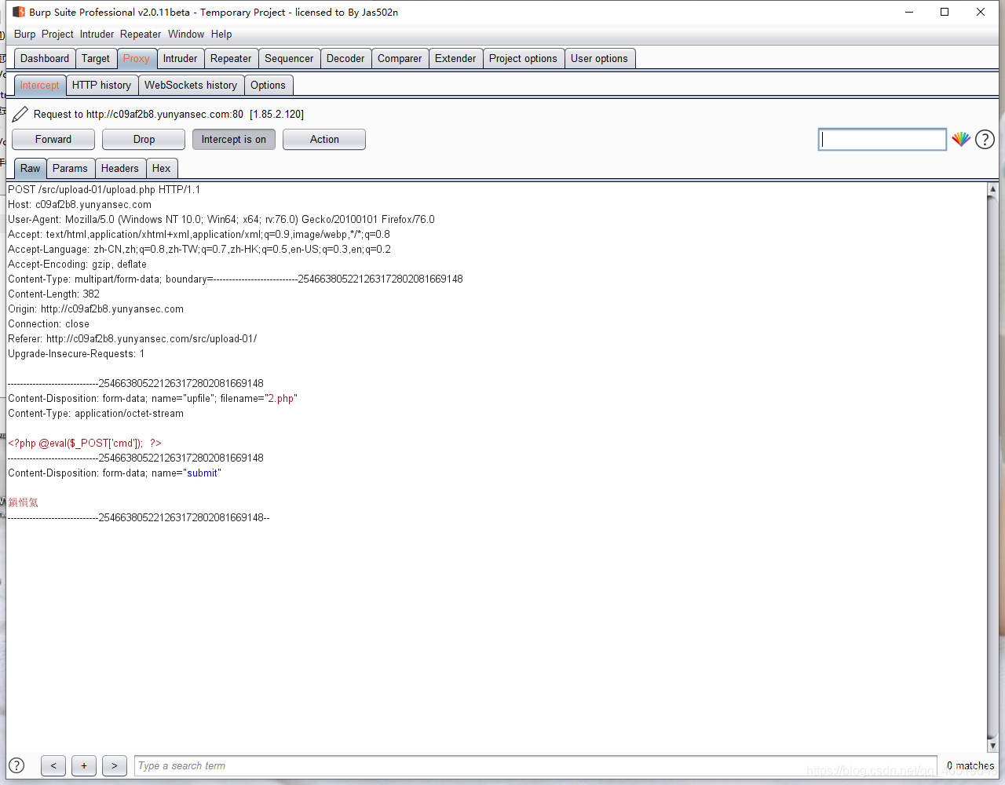Open the Extender tab
The height and width of the screenshot is (785, 1005).
[455, 59]
